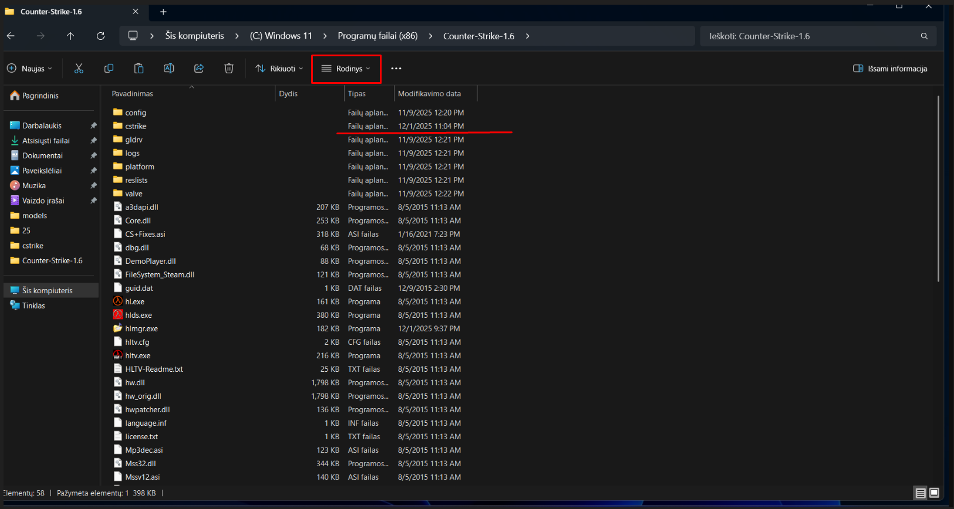The width and height of the screenshot is (954, 509).
Task: Select the hw_orig.dll file
Action: point(143,396)
